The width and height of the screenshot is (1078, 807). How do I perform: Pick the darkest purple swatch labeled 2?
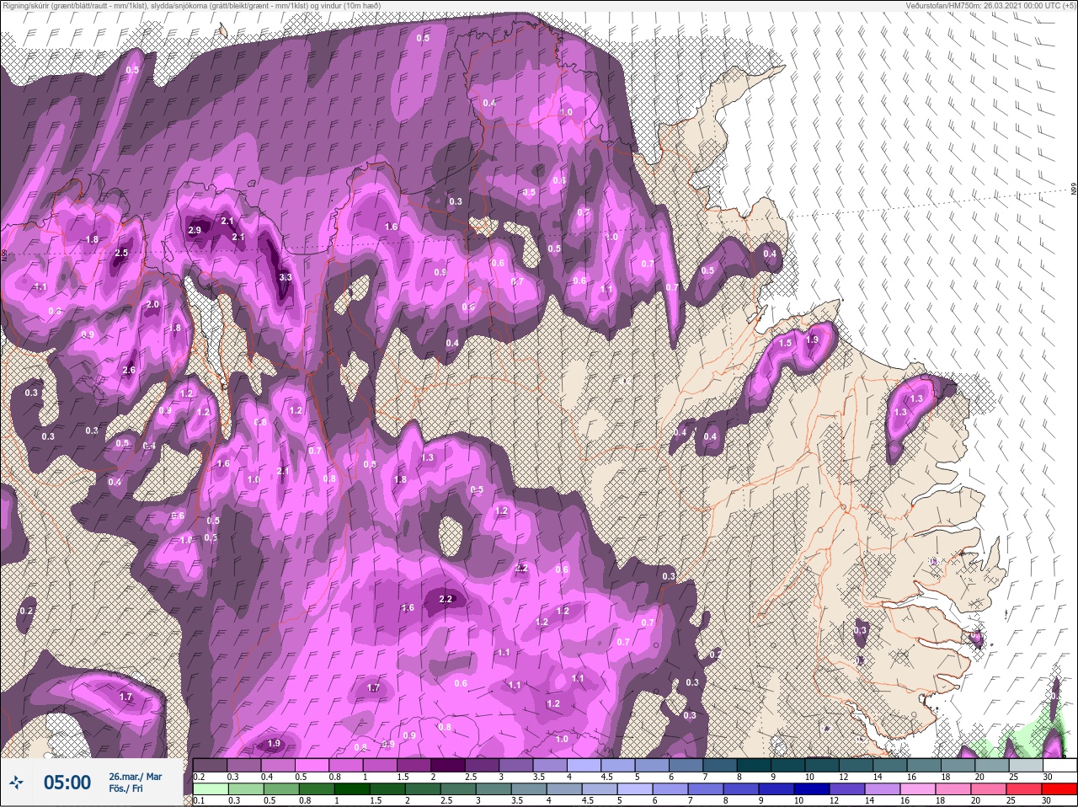point(448,766)
